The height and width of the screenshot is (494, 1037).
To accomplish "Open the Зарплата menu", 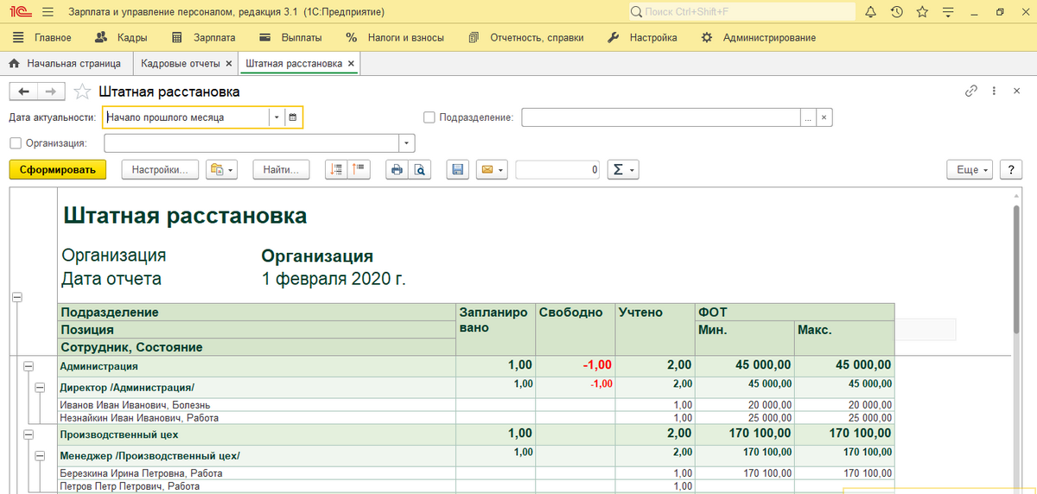I will pos(204,38).
